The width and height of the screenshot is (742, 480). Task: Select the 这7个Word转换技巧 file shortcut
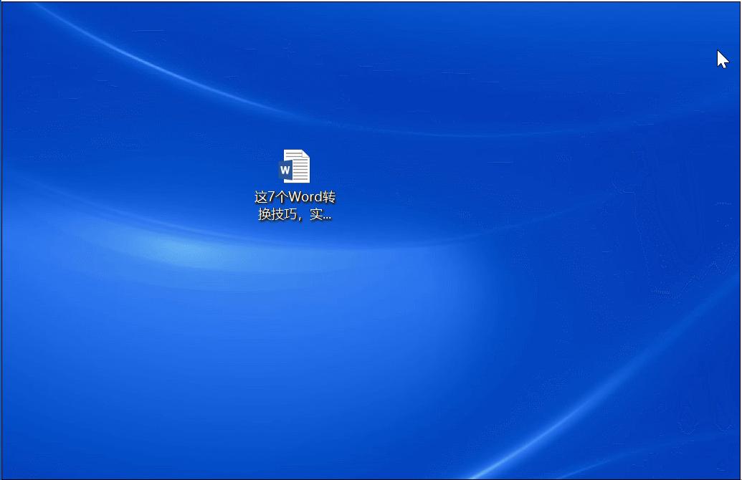coord(295,186)
